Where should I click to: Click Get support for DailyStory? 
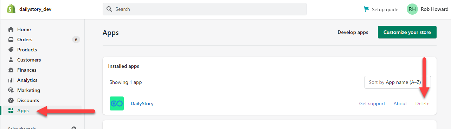(372, 103)
